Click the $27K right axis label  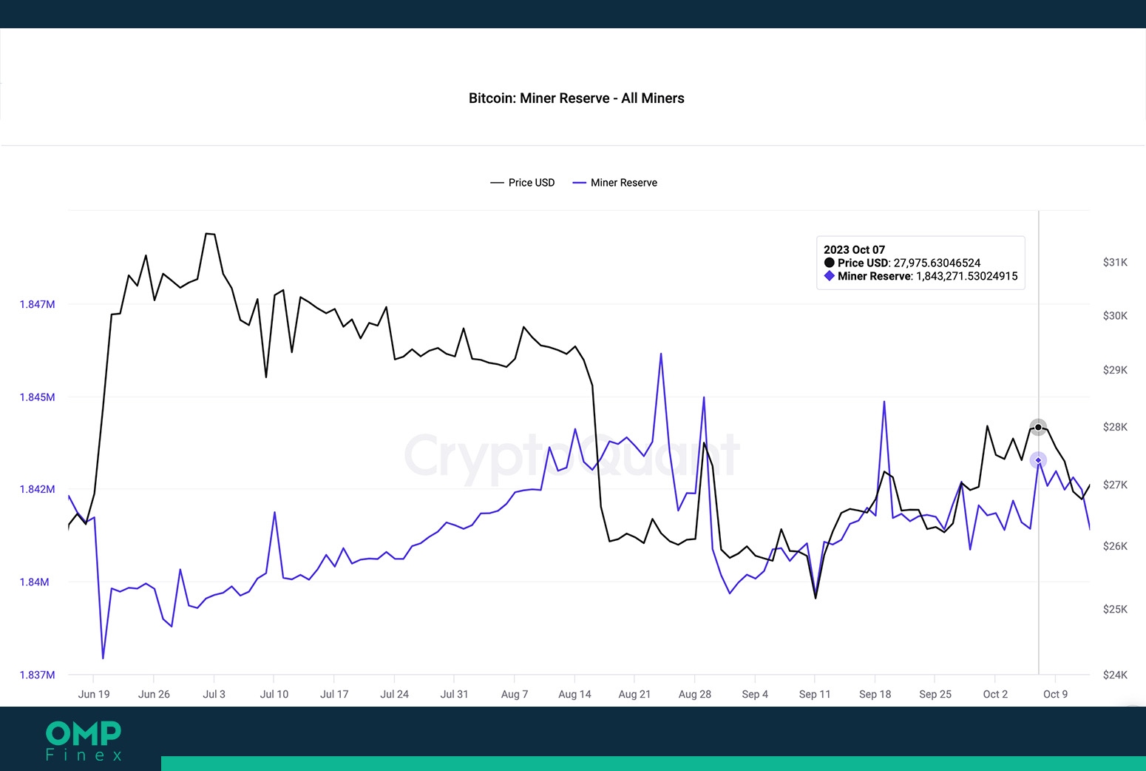[1115, 485]
